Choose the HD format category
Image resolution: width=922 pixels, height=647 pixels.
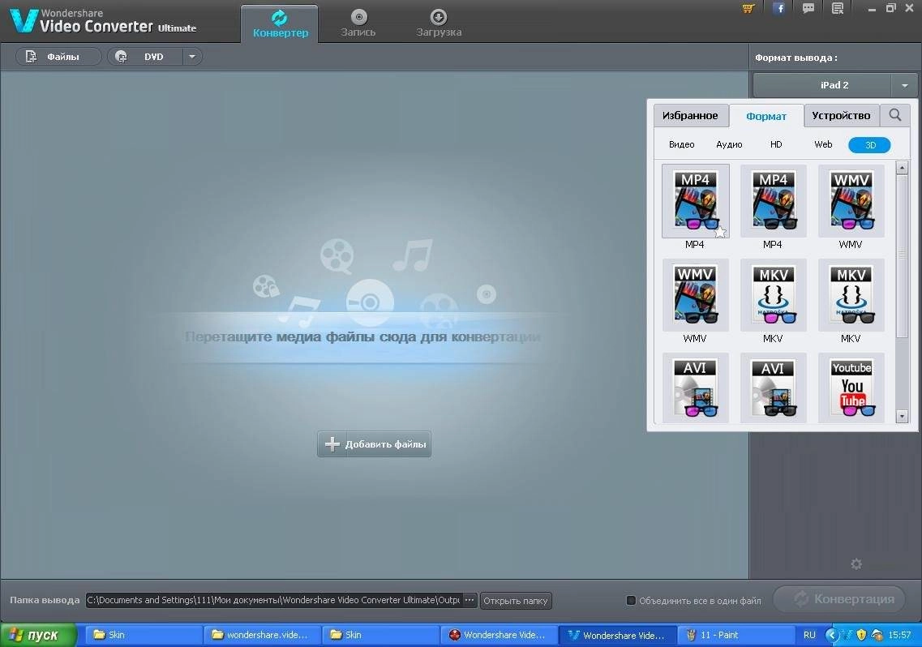click(776, 144)
